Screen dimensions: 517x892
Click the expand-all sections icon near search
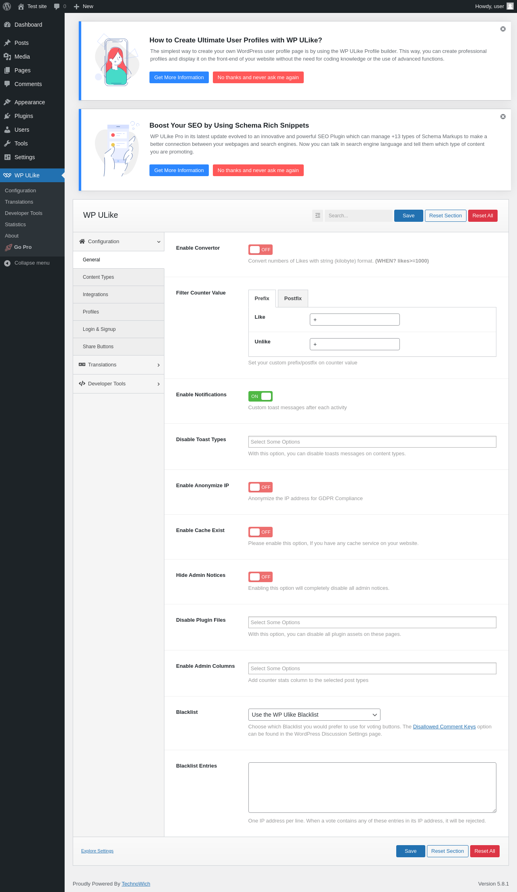318,216
